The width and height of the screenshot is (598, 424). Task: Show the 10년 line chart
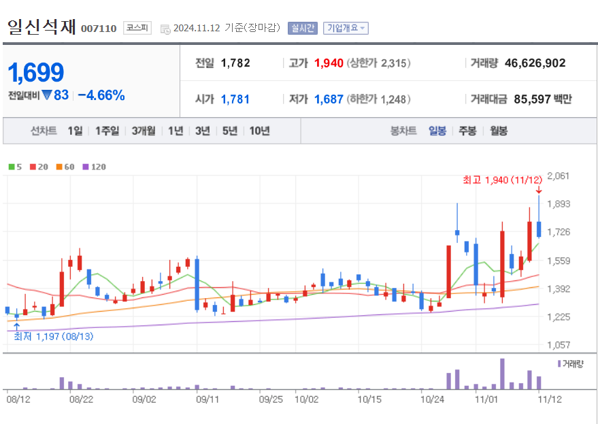[x=259, y=131]
